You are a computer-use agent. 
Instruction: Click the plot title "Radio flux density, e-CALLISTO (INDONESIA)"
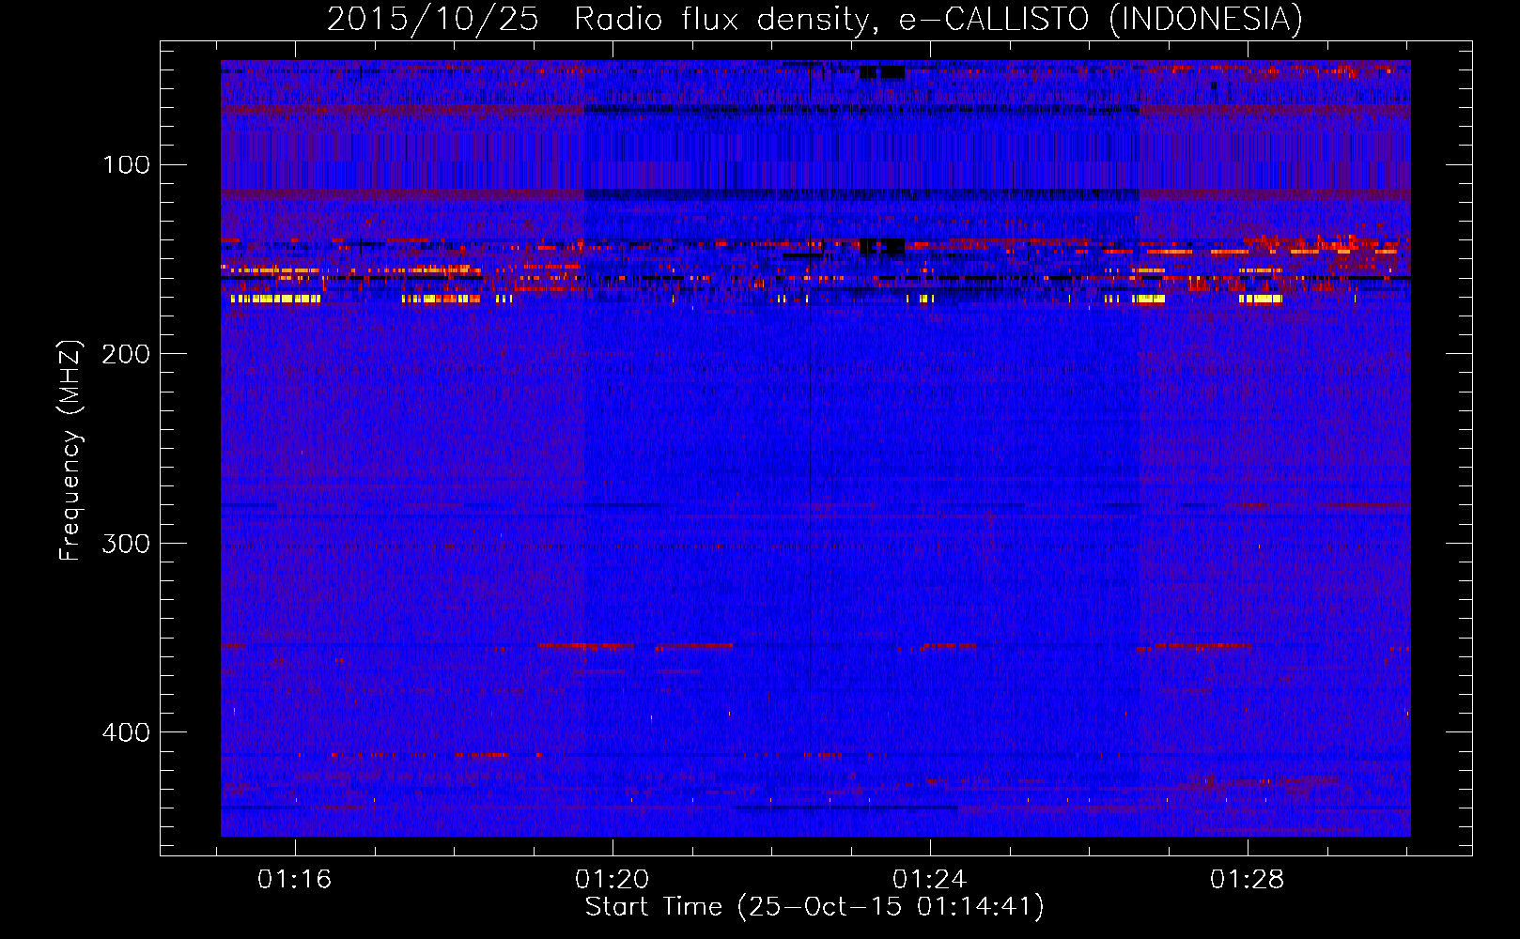click(938, 19)
